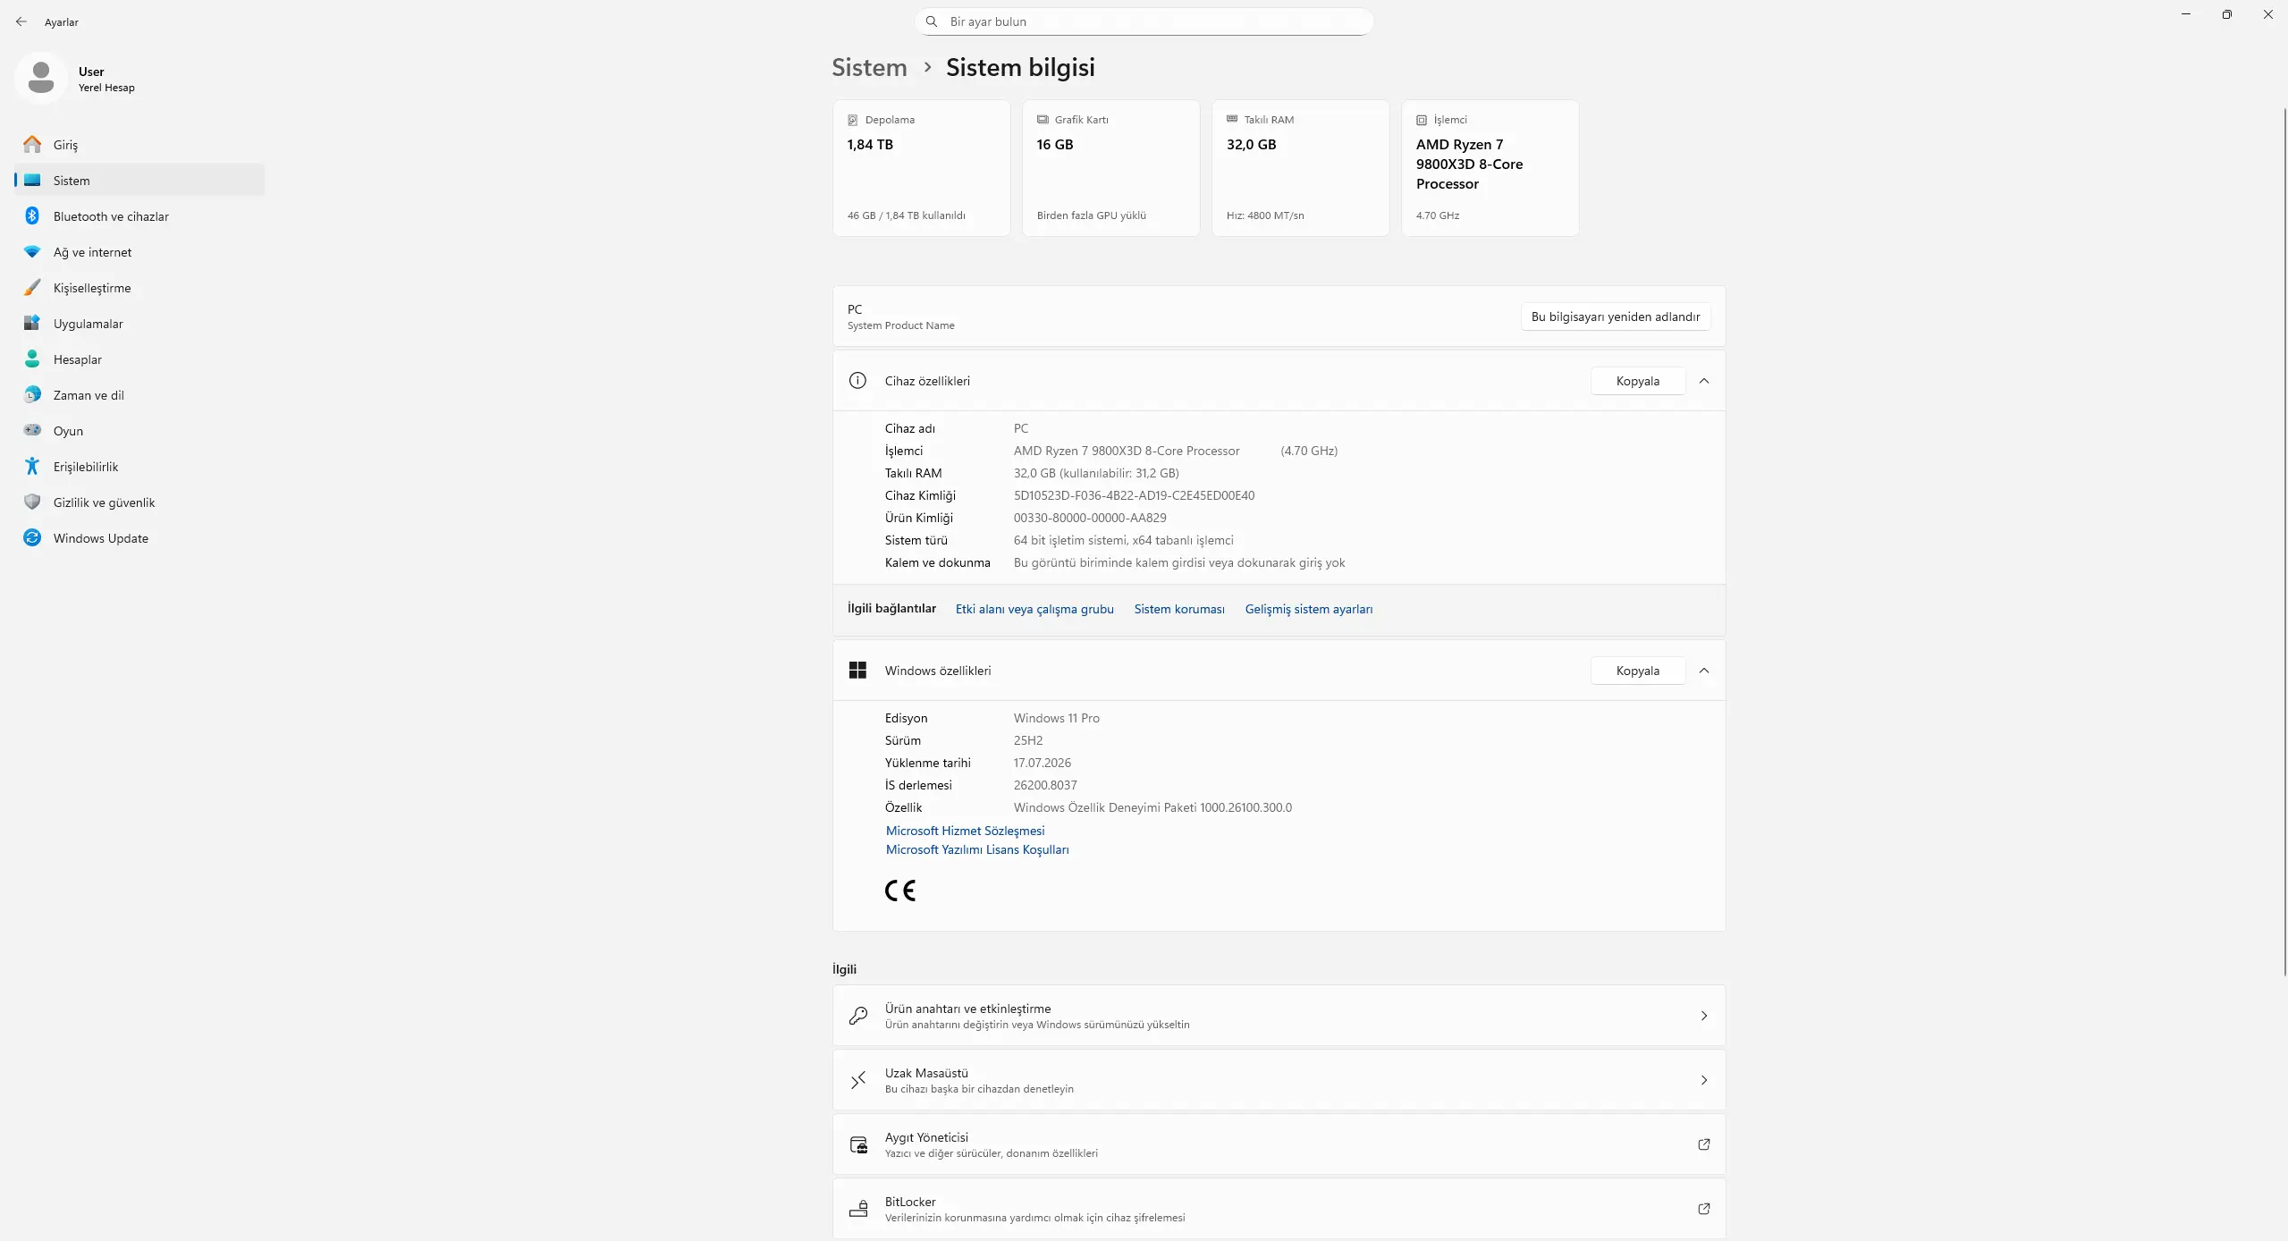Image resolution: width=2288 pixels, height=1241 pixels.
Task: Select the Oyun gaming icon
Action: 32,430
